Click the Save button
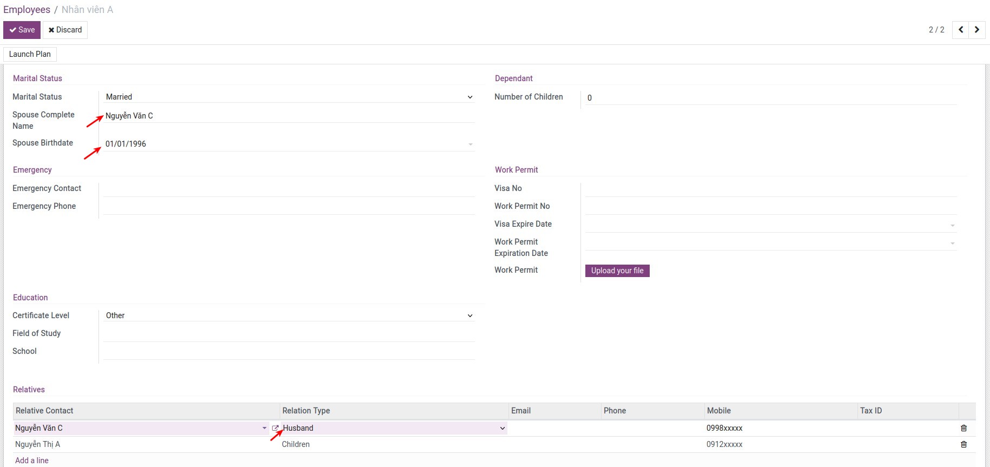Viewport: 990px width, 467px height. pyautogui.click(x=22, y=30)
